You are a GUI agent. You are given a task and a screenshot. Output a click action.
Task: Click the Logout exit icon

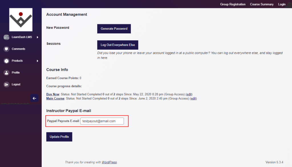(x=6, y=84)
